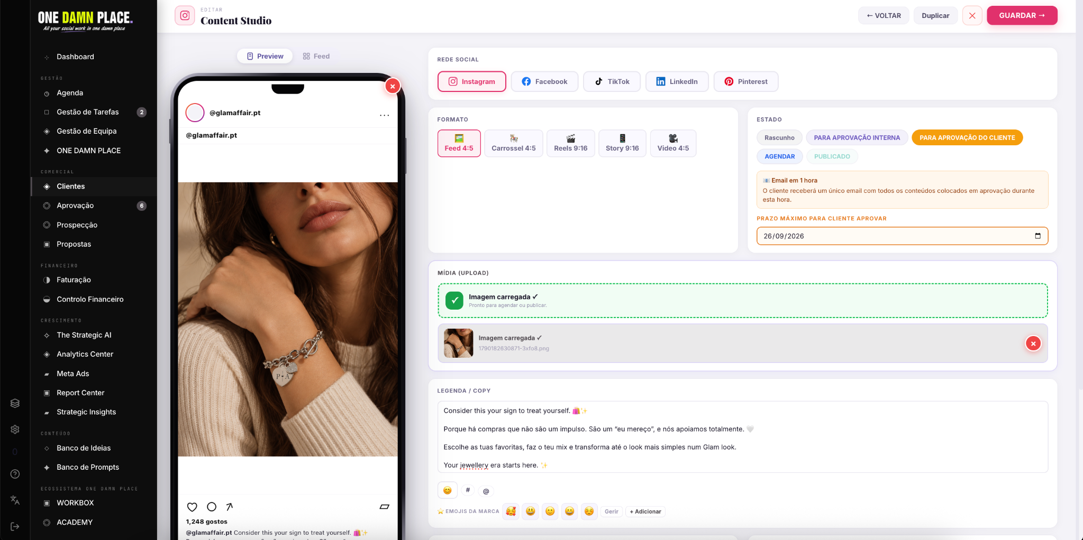Open emoji picker button under caption

click(447, 490)
